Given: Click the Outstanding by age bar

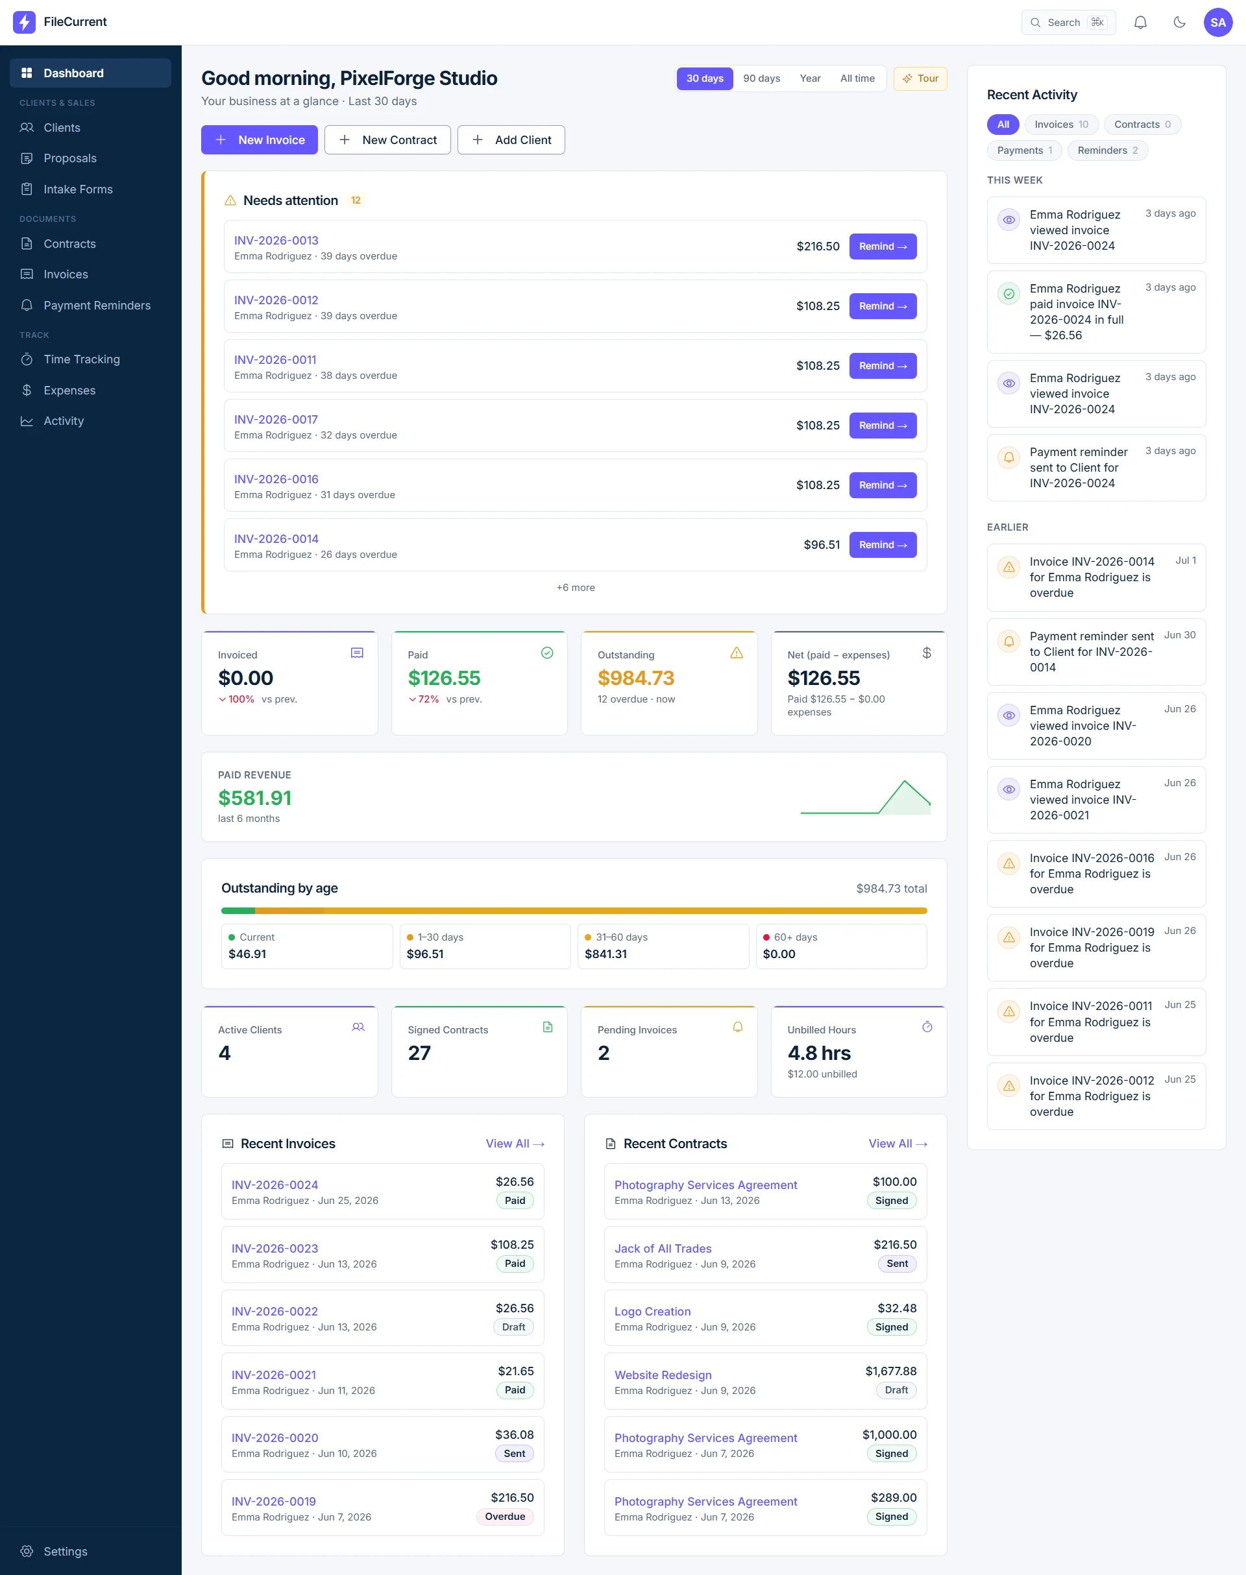Looking at the screenshot, I should point(574,911).
